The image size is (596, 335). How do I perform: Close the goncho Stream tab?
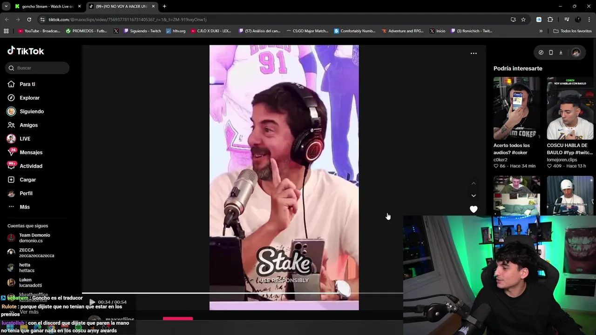[79, 7]
